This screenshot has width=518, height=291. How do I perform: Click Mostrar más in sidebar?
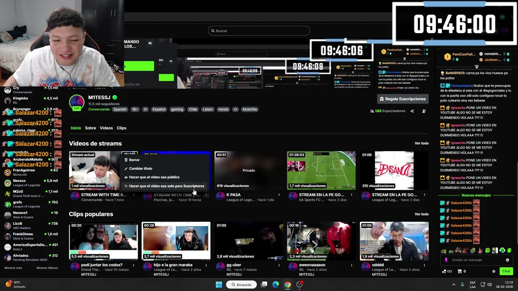click(13, 268)
